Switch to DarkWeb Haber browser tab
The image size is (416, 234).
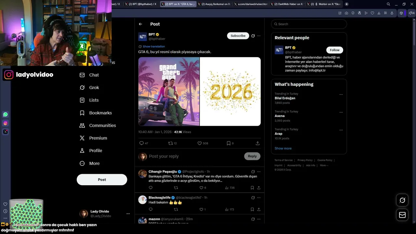(286, 4)
